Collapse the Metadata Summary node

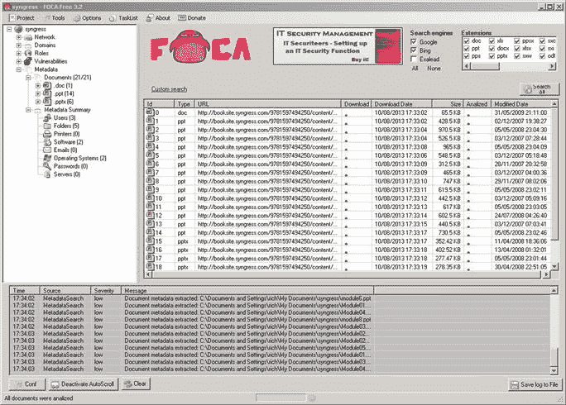tap(28, 110)
